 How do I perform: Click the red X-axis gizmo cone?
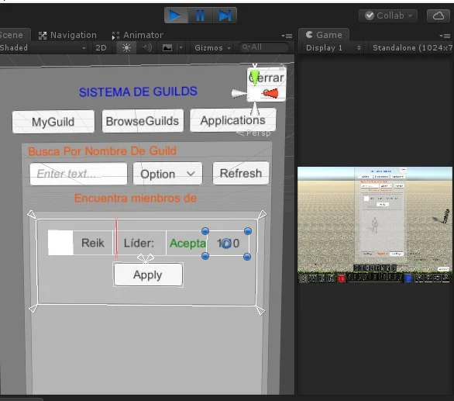pyautogui.click(x=270, y=93)
